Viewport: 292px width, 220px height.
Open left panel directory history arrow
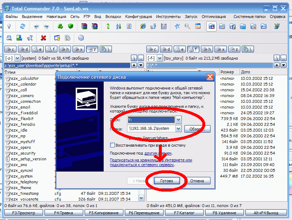pos(141,65)
